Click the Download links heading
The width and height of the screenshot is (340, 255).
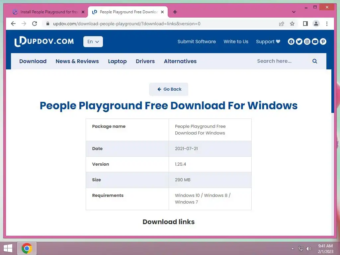pyautogui.click(x=169, y=222)
